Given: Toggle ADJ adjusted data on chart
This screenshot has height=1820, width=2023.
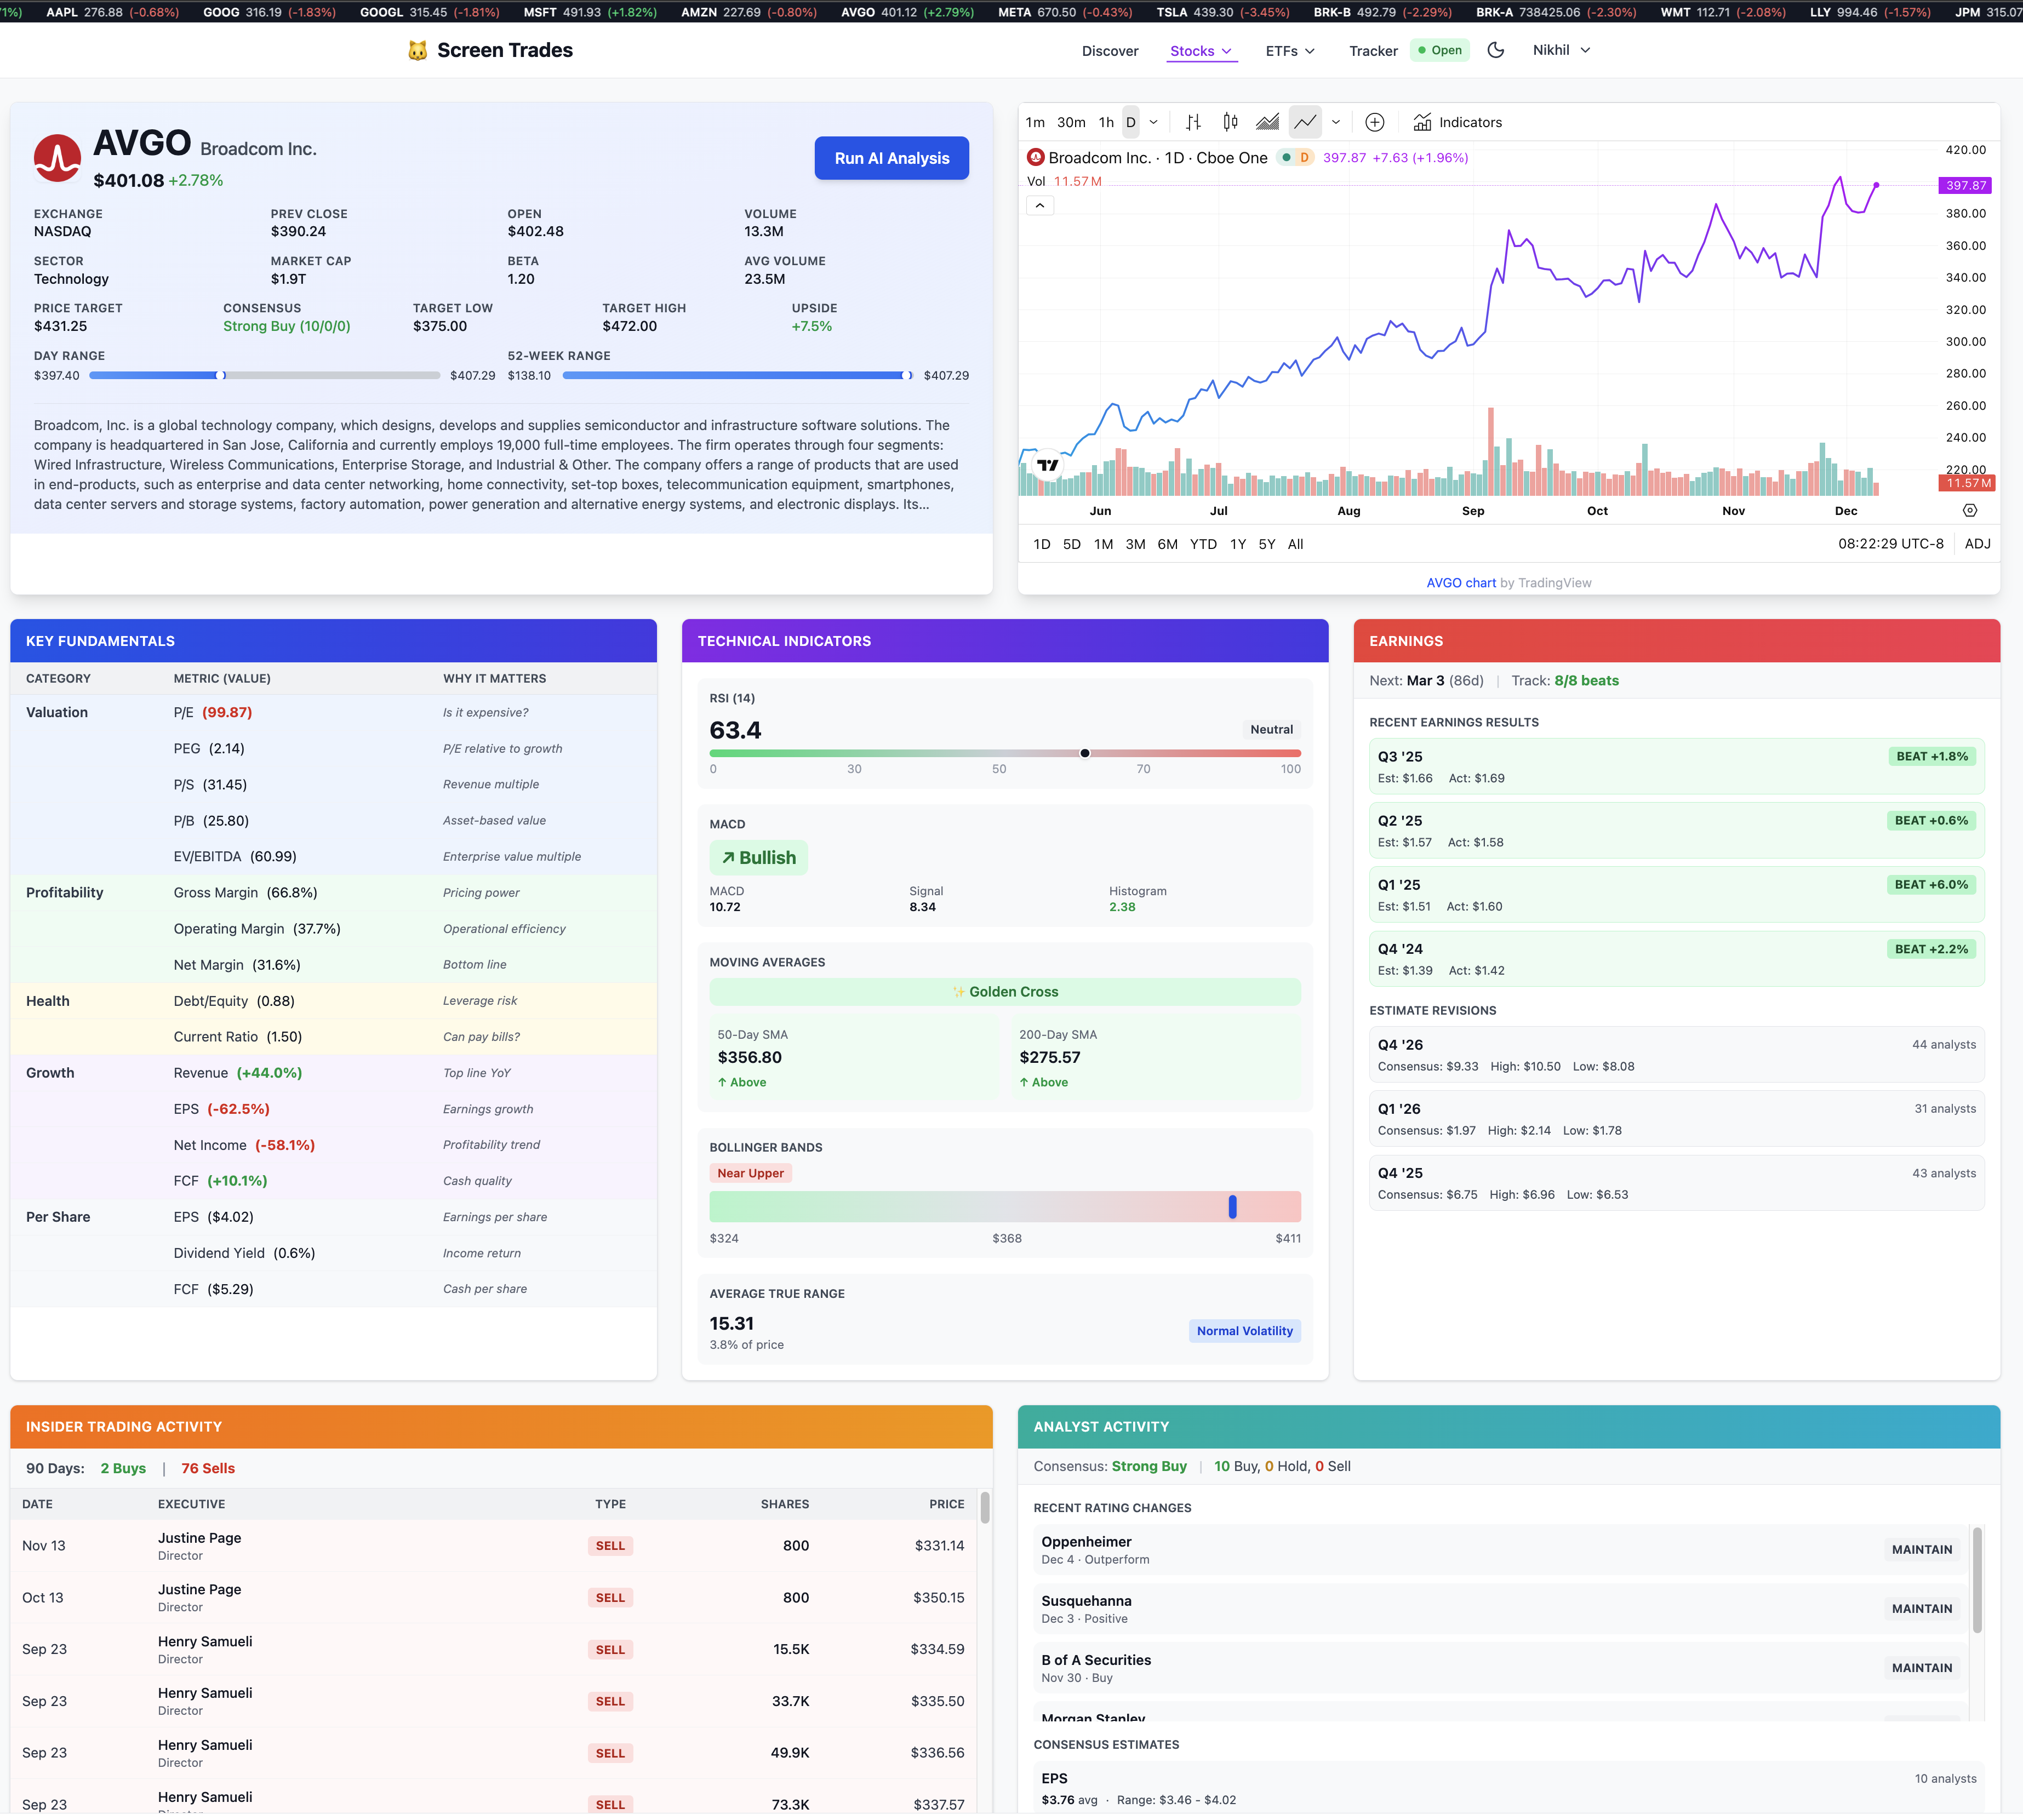Looking at the screenshot, I should point(1977,544).
